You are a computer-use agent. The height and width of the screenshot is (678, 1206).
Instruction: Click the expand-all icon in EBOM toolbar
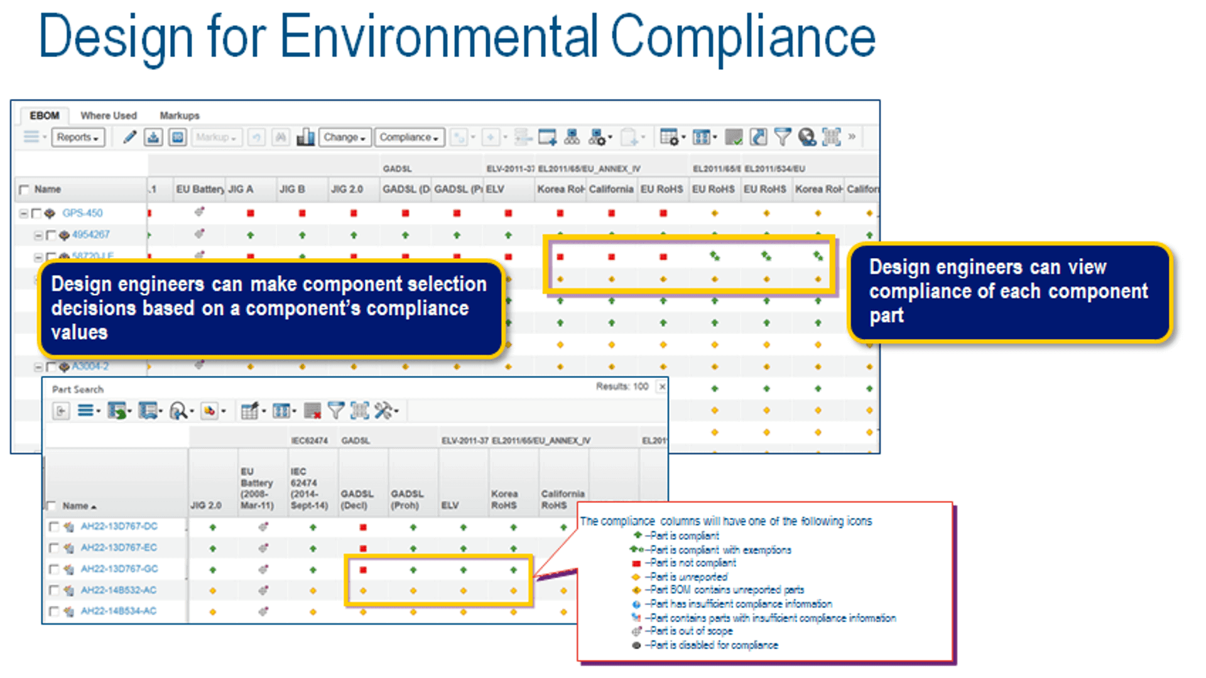click(832, 137)
